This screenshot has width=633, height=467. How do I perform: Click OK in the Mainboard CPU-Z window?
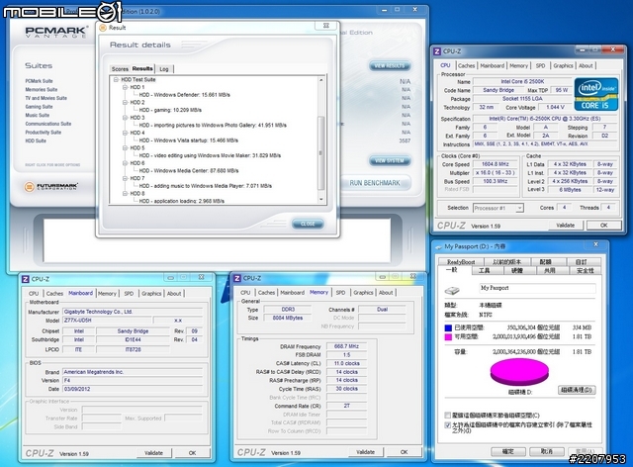pyautogui.click(x=192, y=453)
